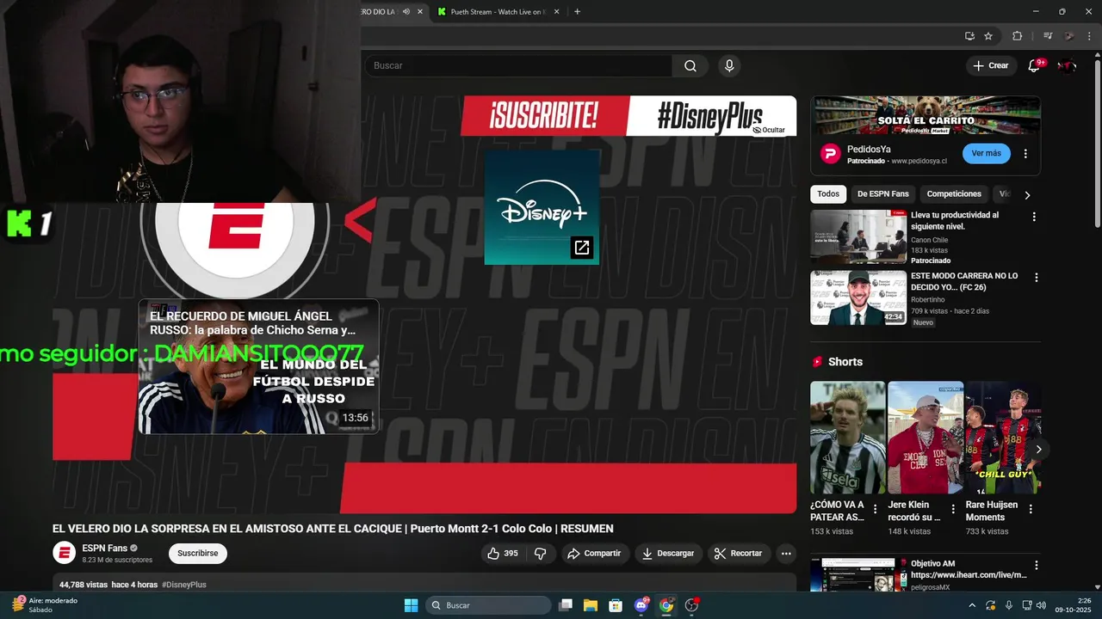Open options for ESTE MODO CARRERA video
Screen dimensions: 1102x619
coord(1036,278)
